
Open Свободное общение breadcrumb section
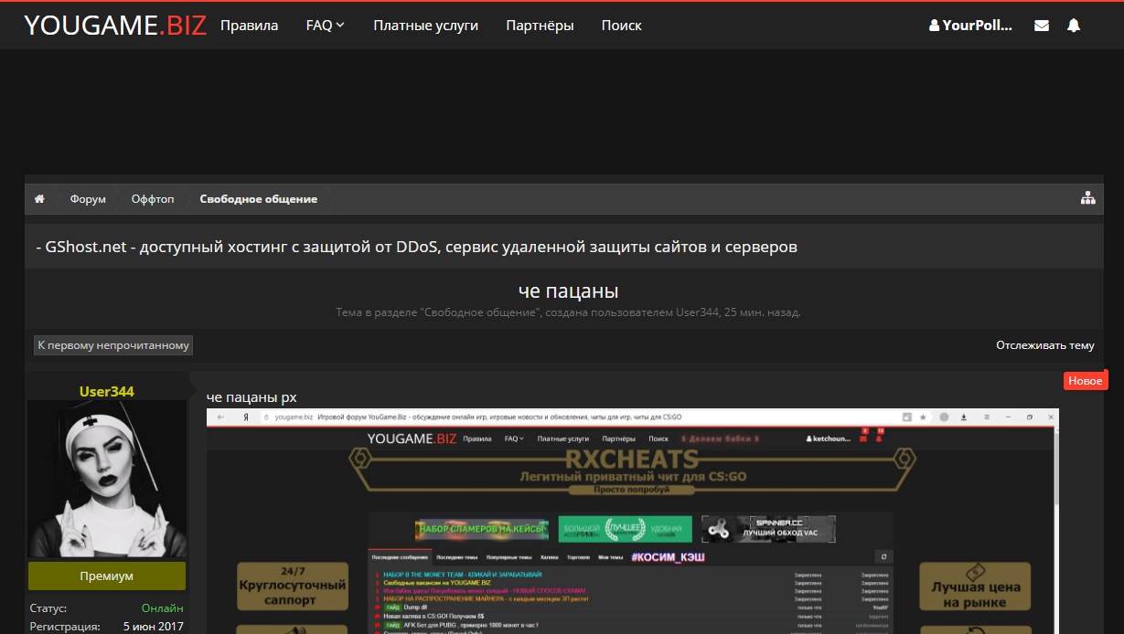click(x=259, y=199)
